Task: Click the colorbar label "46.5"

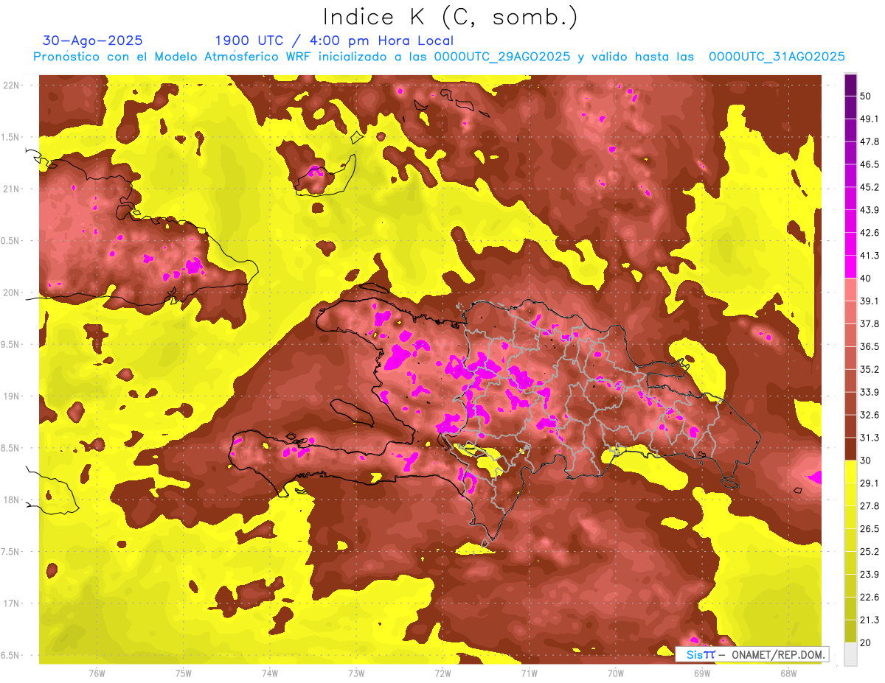Action: (870, 164)
